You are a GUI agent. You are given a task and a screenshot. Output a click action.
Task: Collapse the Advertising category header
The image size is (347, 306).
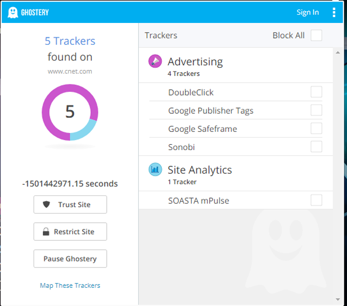pos(195,62)
